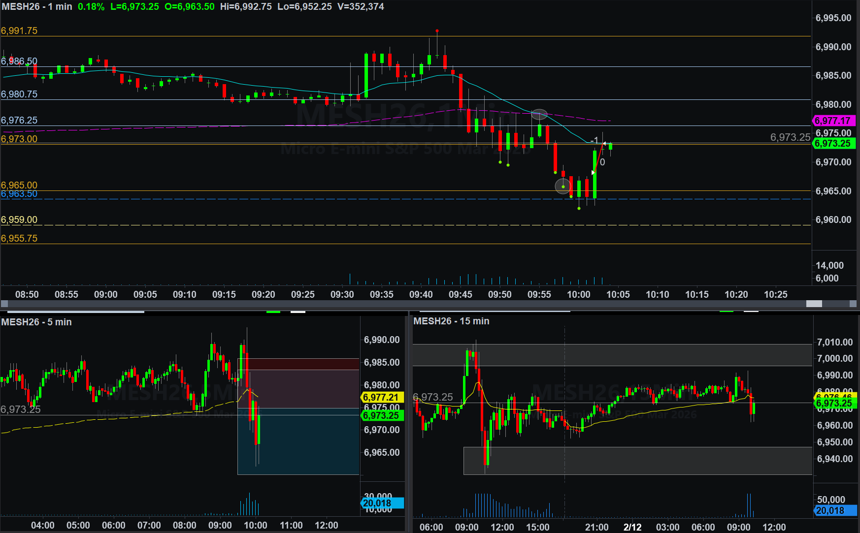Activate the MESH26 - 15 min chart header
860x533 pixels.
point(451,321)
